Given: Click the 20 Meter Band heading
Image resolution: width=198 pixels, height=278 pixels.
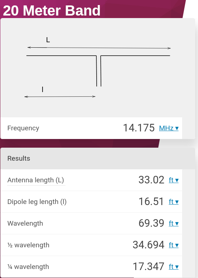Looking at the screenshot, I should [52, 10].
